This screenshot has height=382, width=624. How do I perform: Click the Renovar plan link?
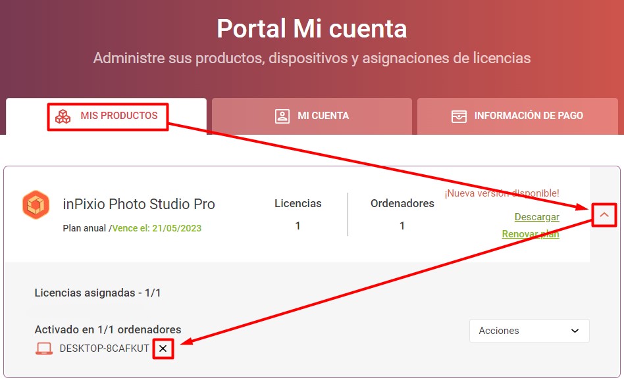point(531,233)
